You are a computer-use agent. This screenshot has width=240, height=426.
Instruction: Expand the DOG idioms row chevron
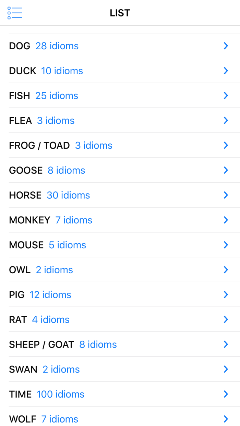[226, 46]
